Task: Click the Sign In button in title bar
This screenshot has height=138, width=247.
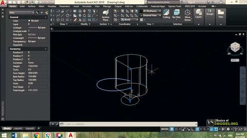Action: point(191,2)
